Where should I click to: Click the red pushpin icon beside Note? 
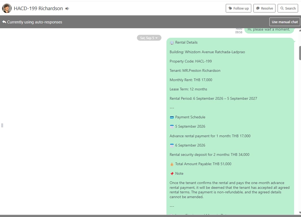point(172,173)
